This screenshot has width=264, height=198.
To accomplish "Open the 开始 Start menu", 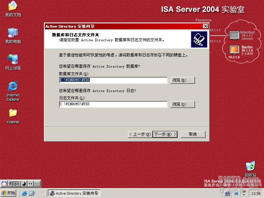I will click(9, 193).
